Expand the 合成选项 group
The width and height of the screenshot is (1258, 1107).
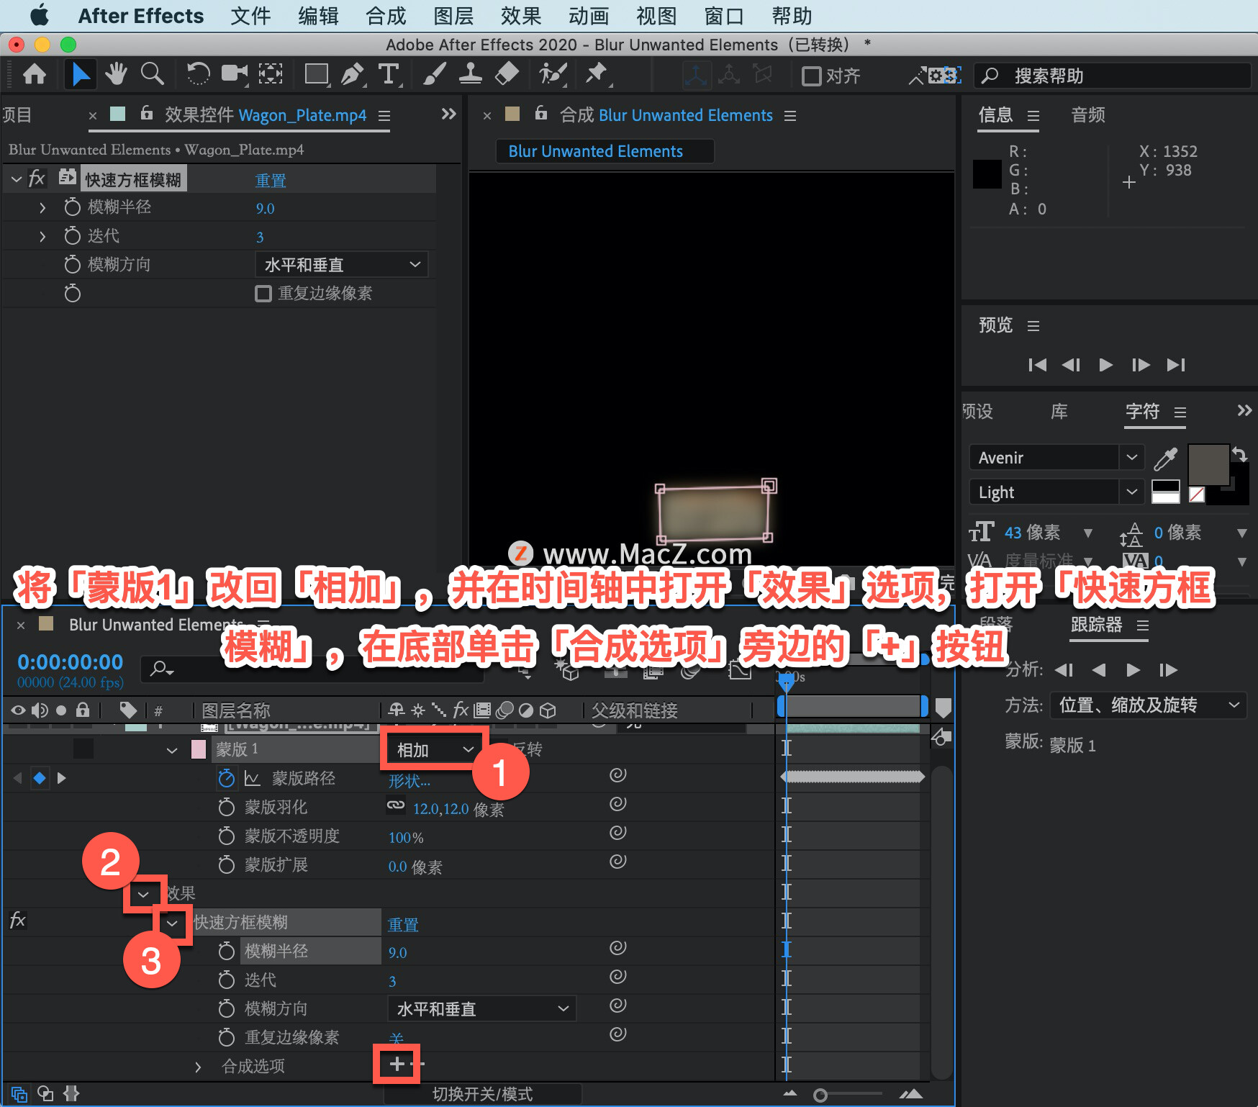(198, 1067)
